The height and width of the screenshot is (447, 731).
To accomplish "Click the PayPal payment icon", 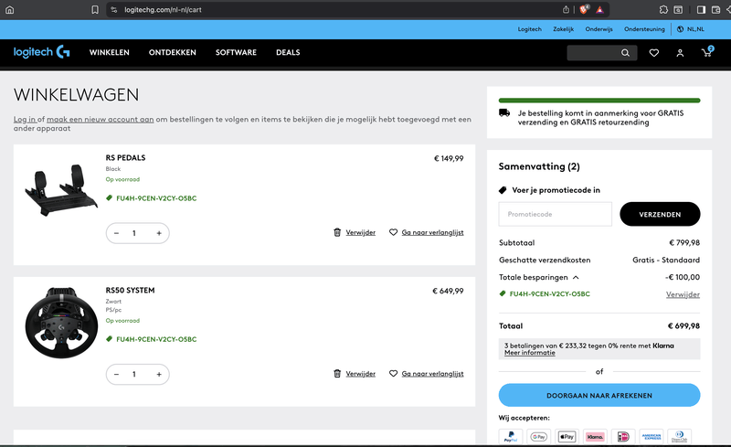I will point(511,437).
